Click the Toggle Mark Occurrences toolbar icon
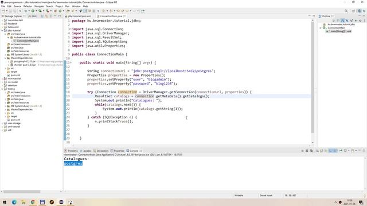367x206 pixels. (x=85, y=11)
